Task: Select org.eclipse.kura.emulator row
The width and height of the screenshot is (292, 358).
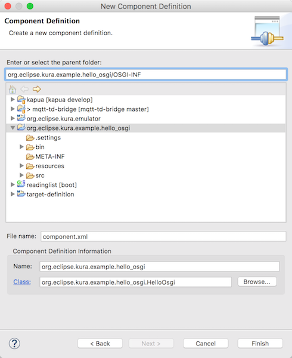Action: (x=146, y=119)
